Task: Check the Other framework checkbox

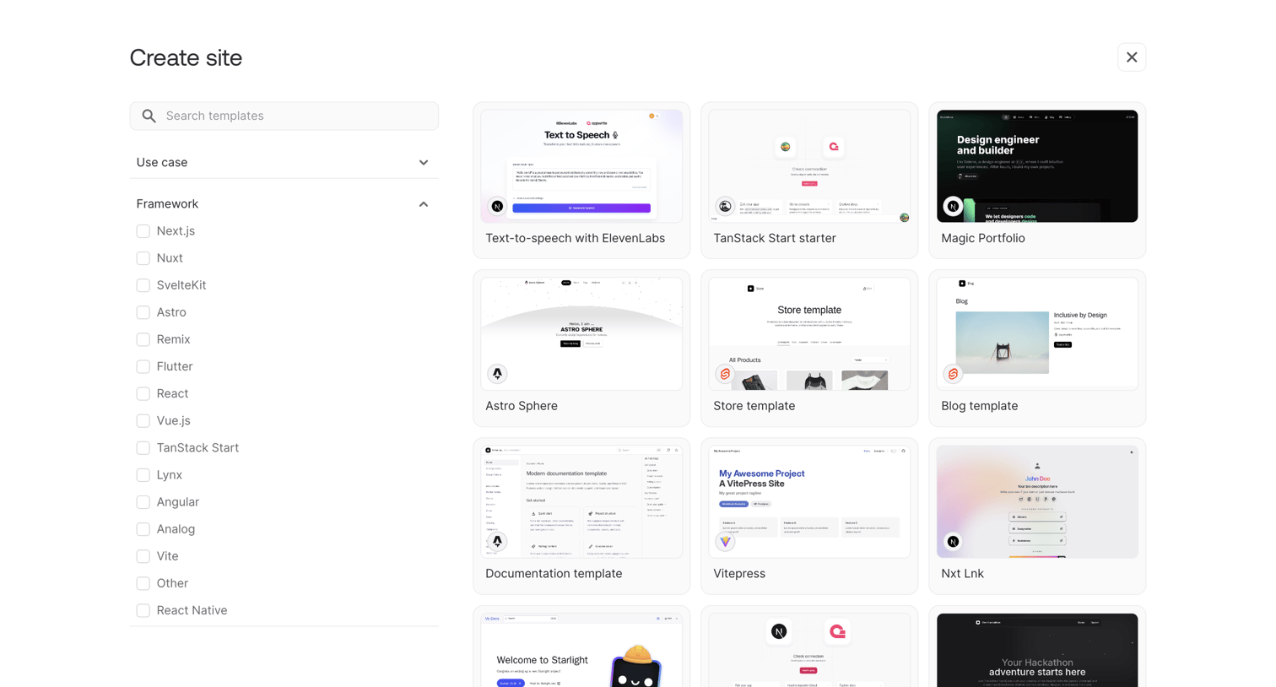Action: pos(143,583)
